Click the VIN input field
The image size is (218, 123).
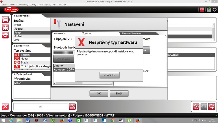pos(41,107)
